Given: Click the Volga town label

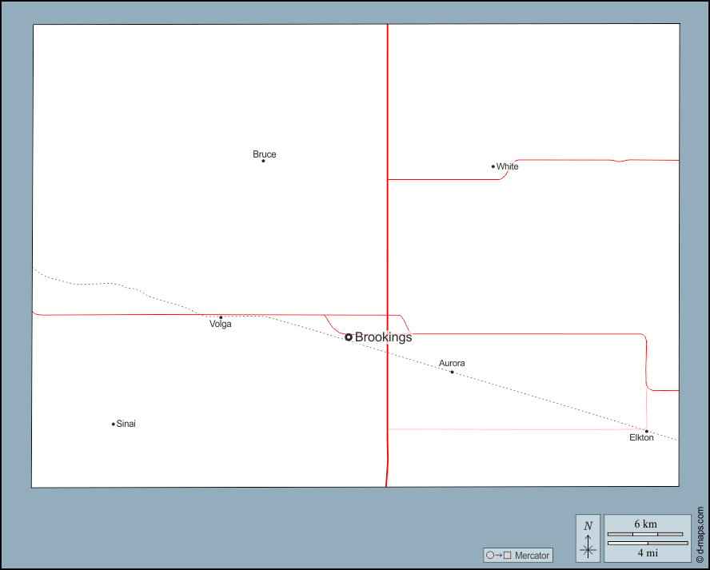Looking at the screenshot, I should [x=221, y=325].
